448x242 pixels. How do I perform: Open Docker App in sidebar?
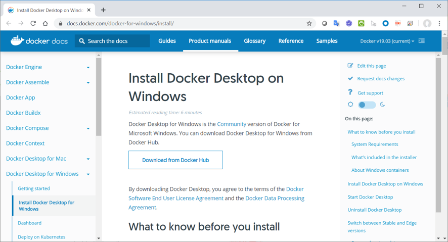click(21, 98)
